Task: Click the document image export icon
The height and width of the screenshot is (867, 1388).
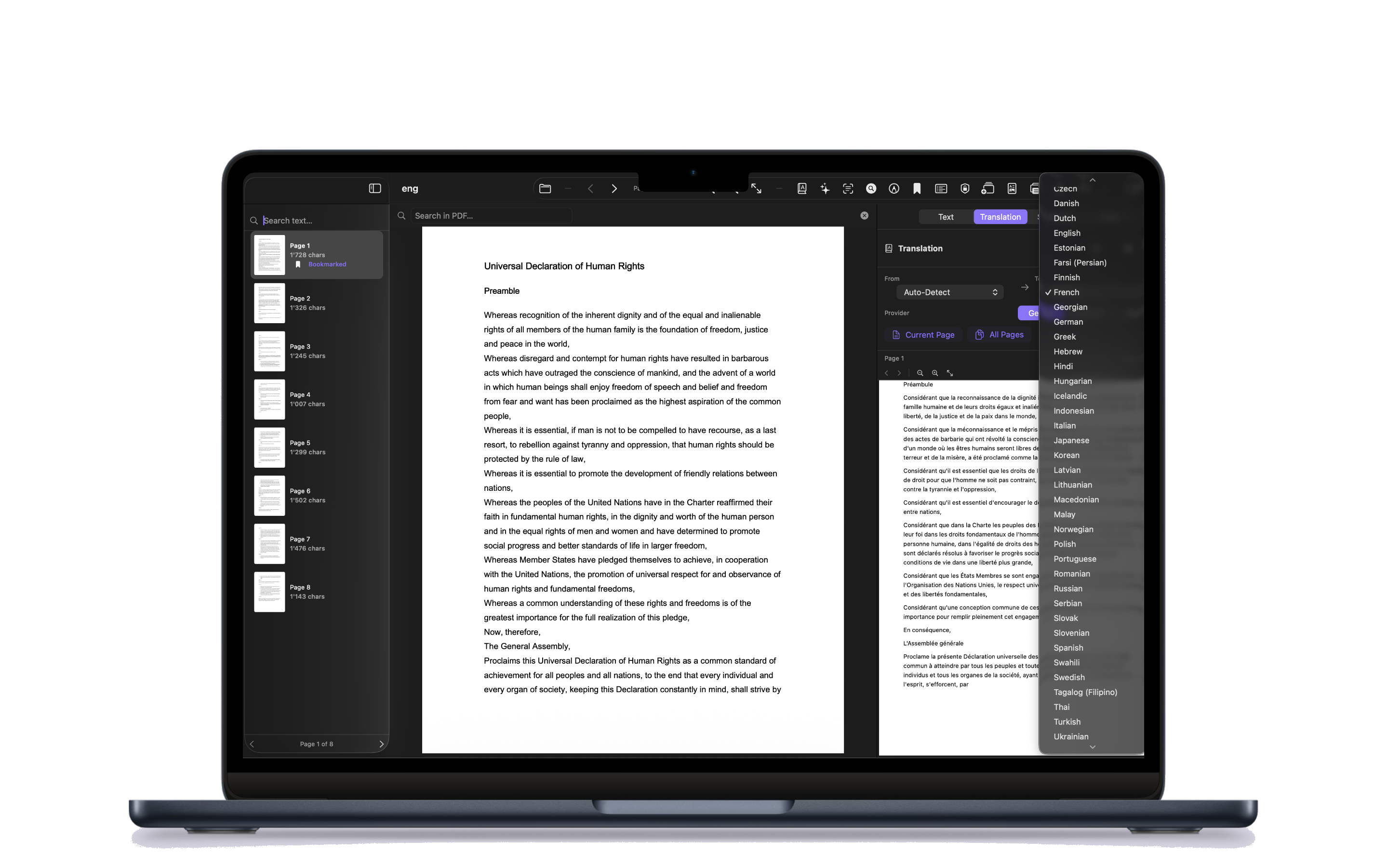Action: [1012, 188]
